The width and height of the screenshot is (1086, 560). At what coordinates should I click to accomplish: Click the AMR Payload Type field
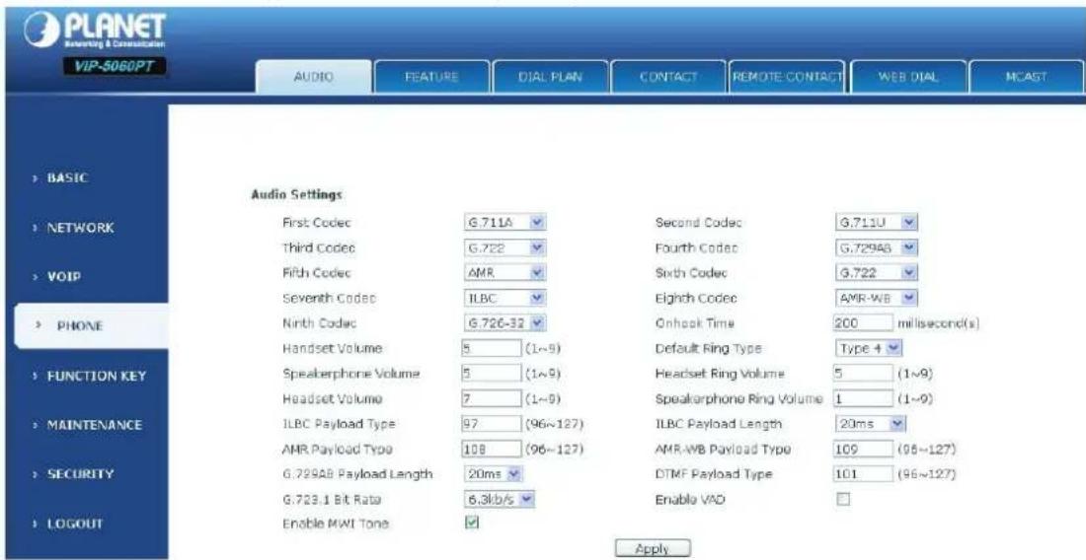(x=491, y=449)
